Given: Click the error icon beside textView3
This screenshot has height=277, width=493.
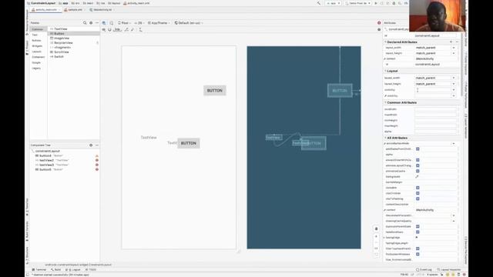Looking at the screenshot, I should point(97,165).
